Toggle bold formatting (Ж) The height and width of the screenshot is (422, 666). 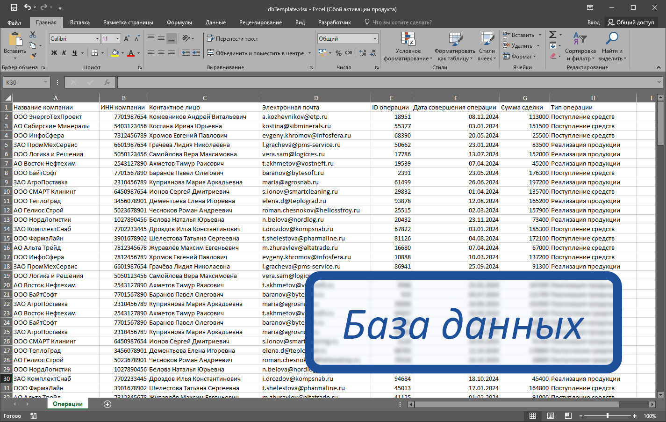54,51
